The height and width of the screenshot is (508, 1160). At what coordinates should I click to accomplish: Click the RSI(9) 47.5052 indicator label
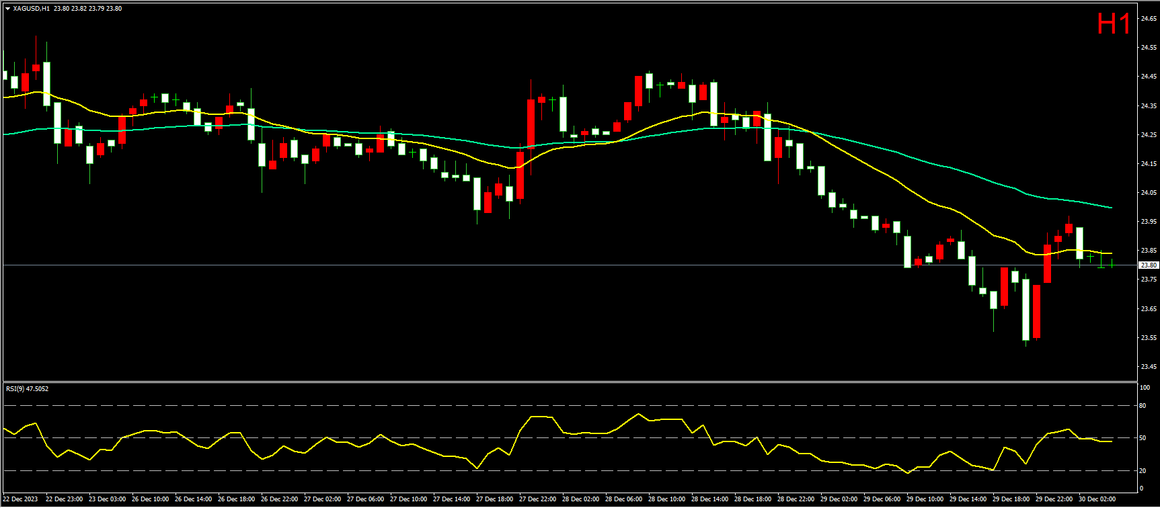[27, 388]
